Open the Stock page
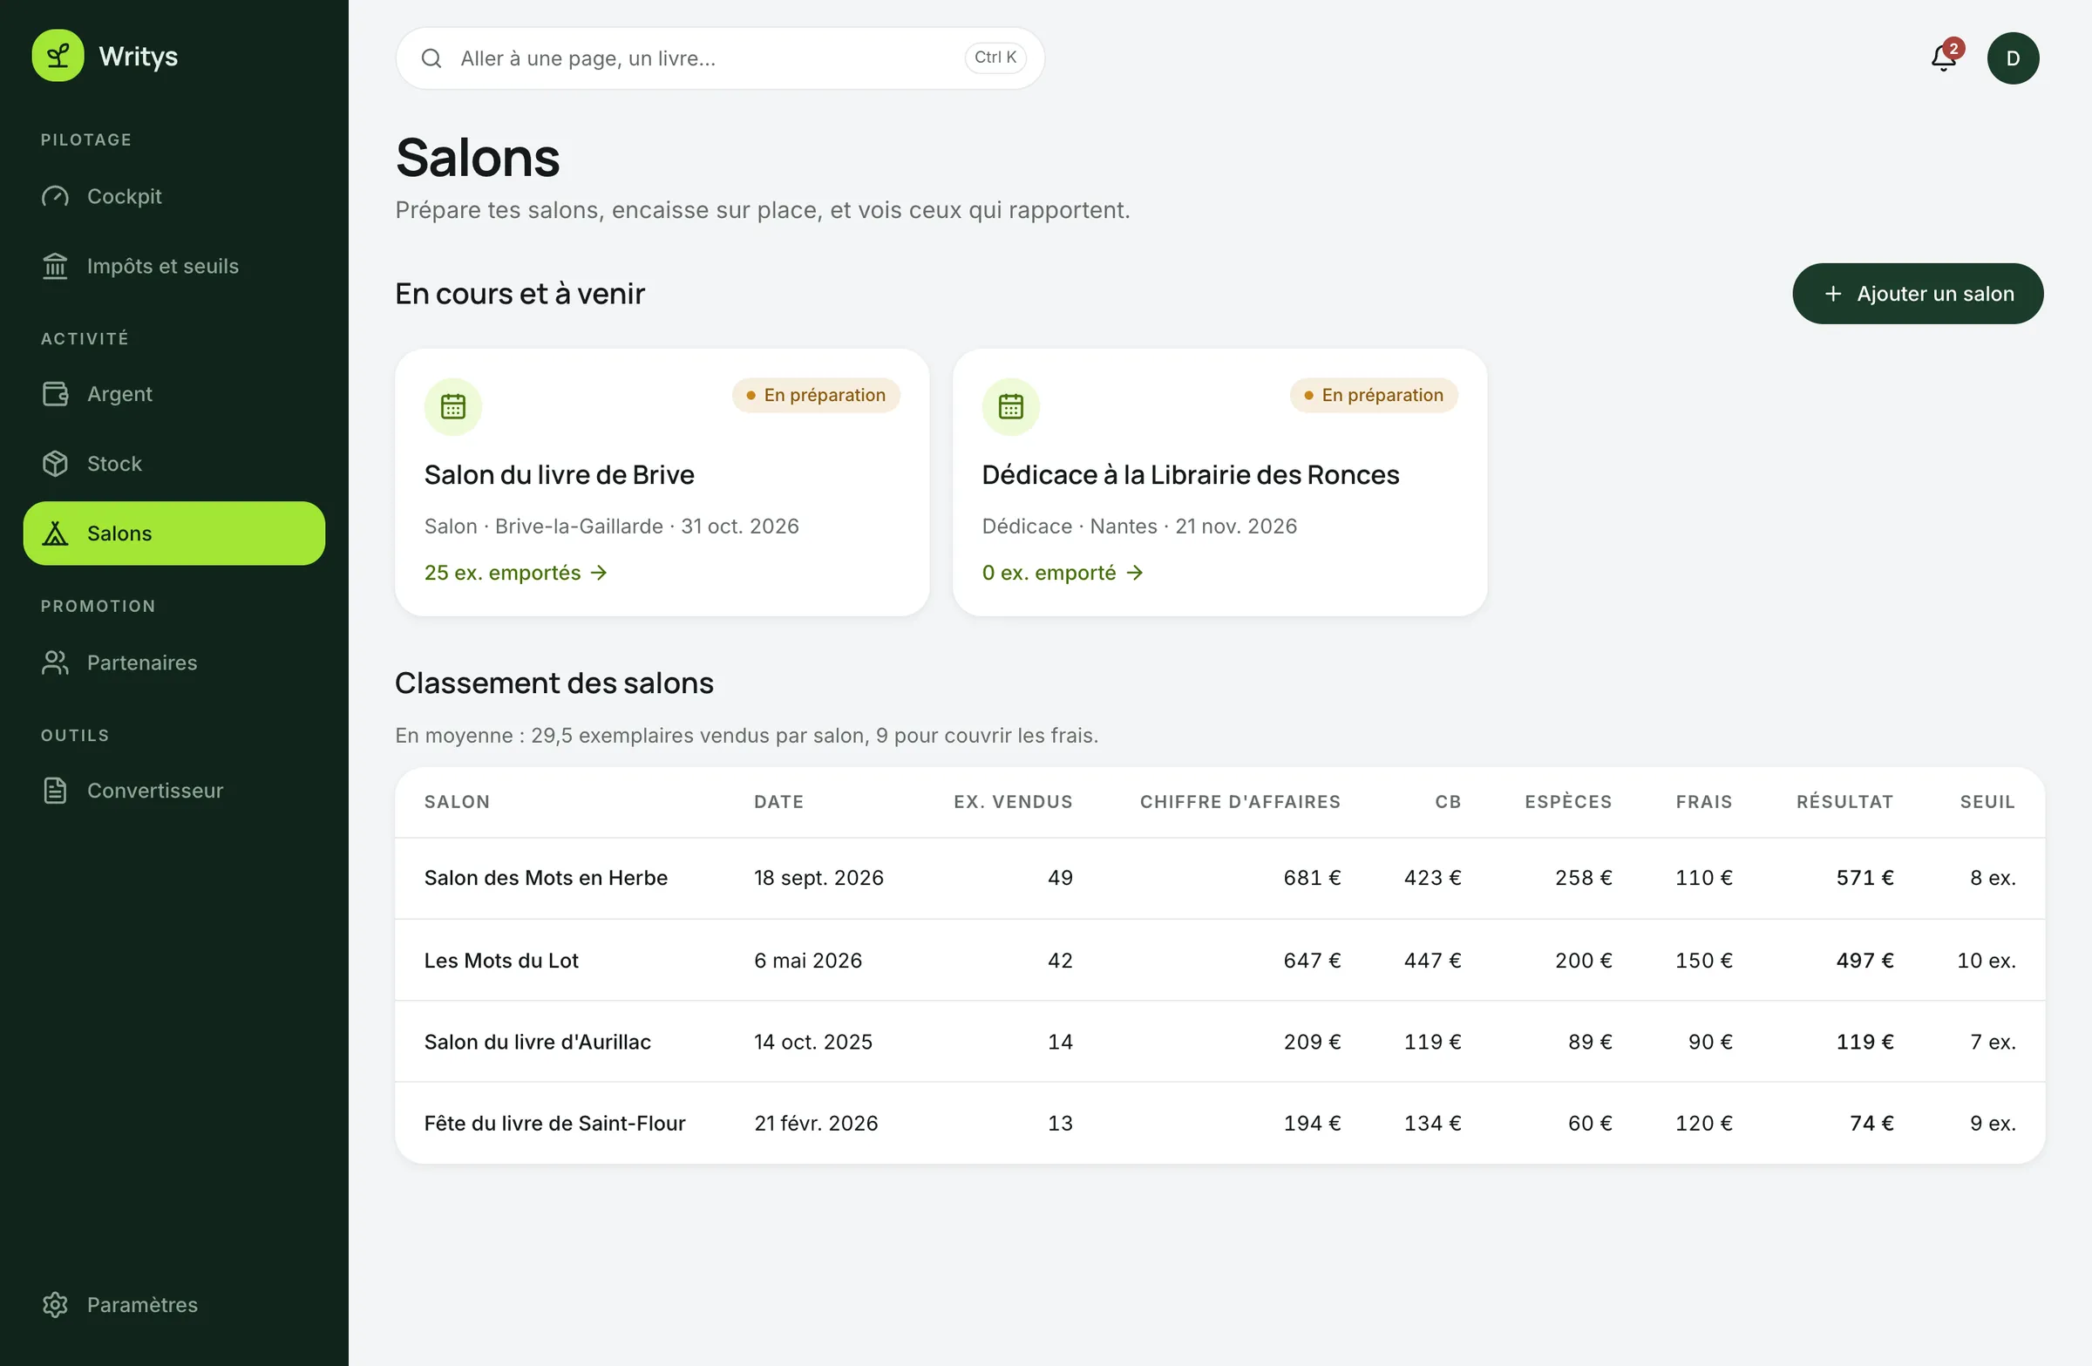 coord(174,463)
